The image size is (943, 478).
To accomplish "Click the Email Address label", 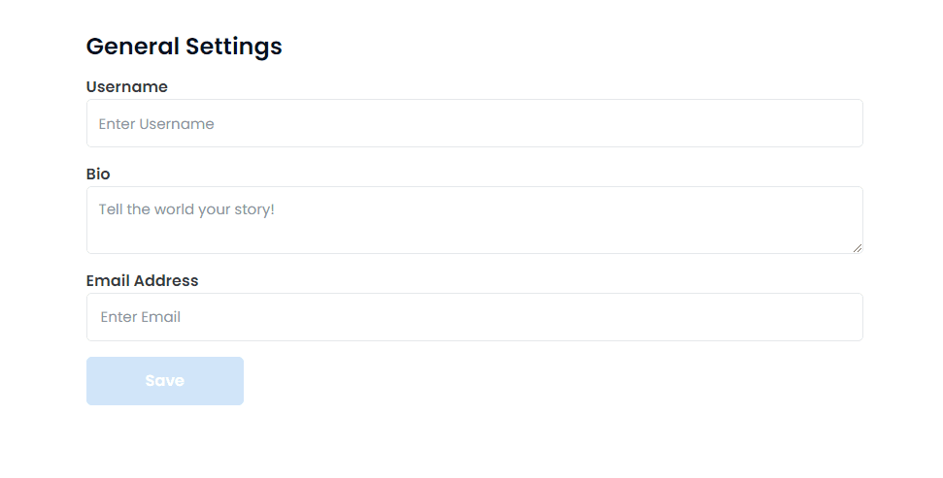I will pos(142,281).
